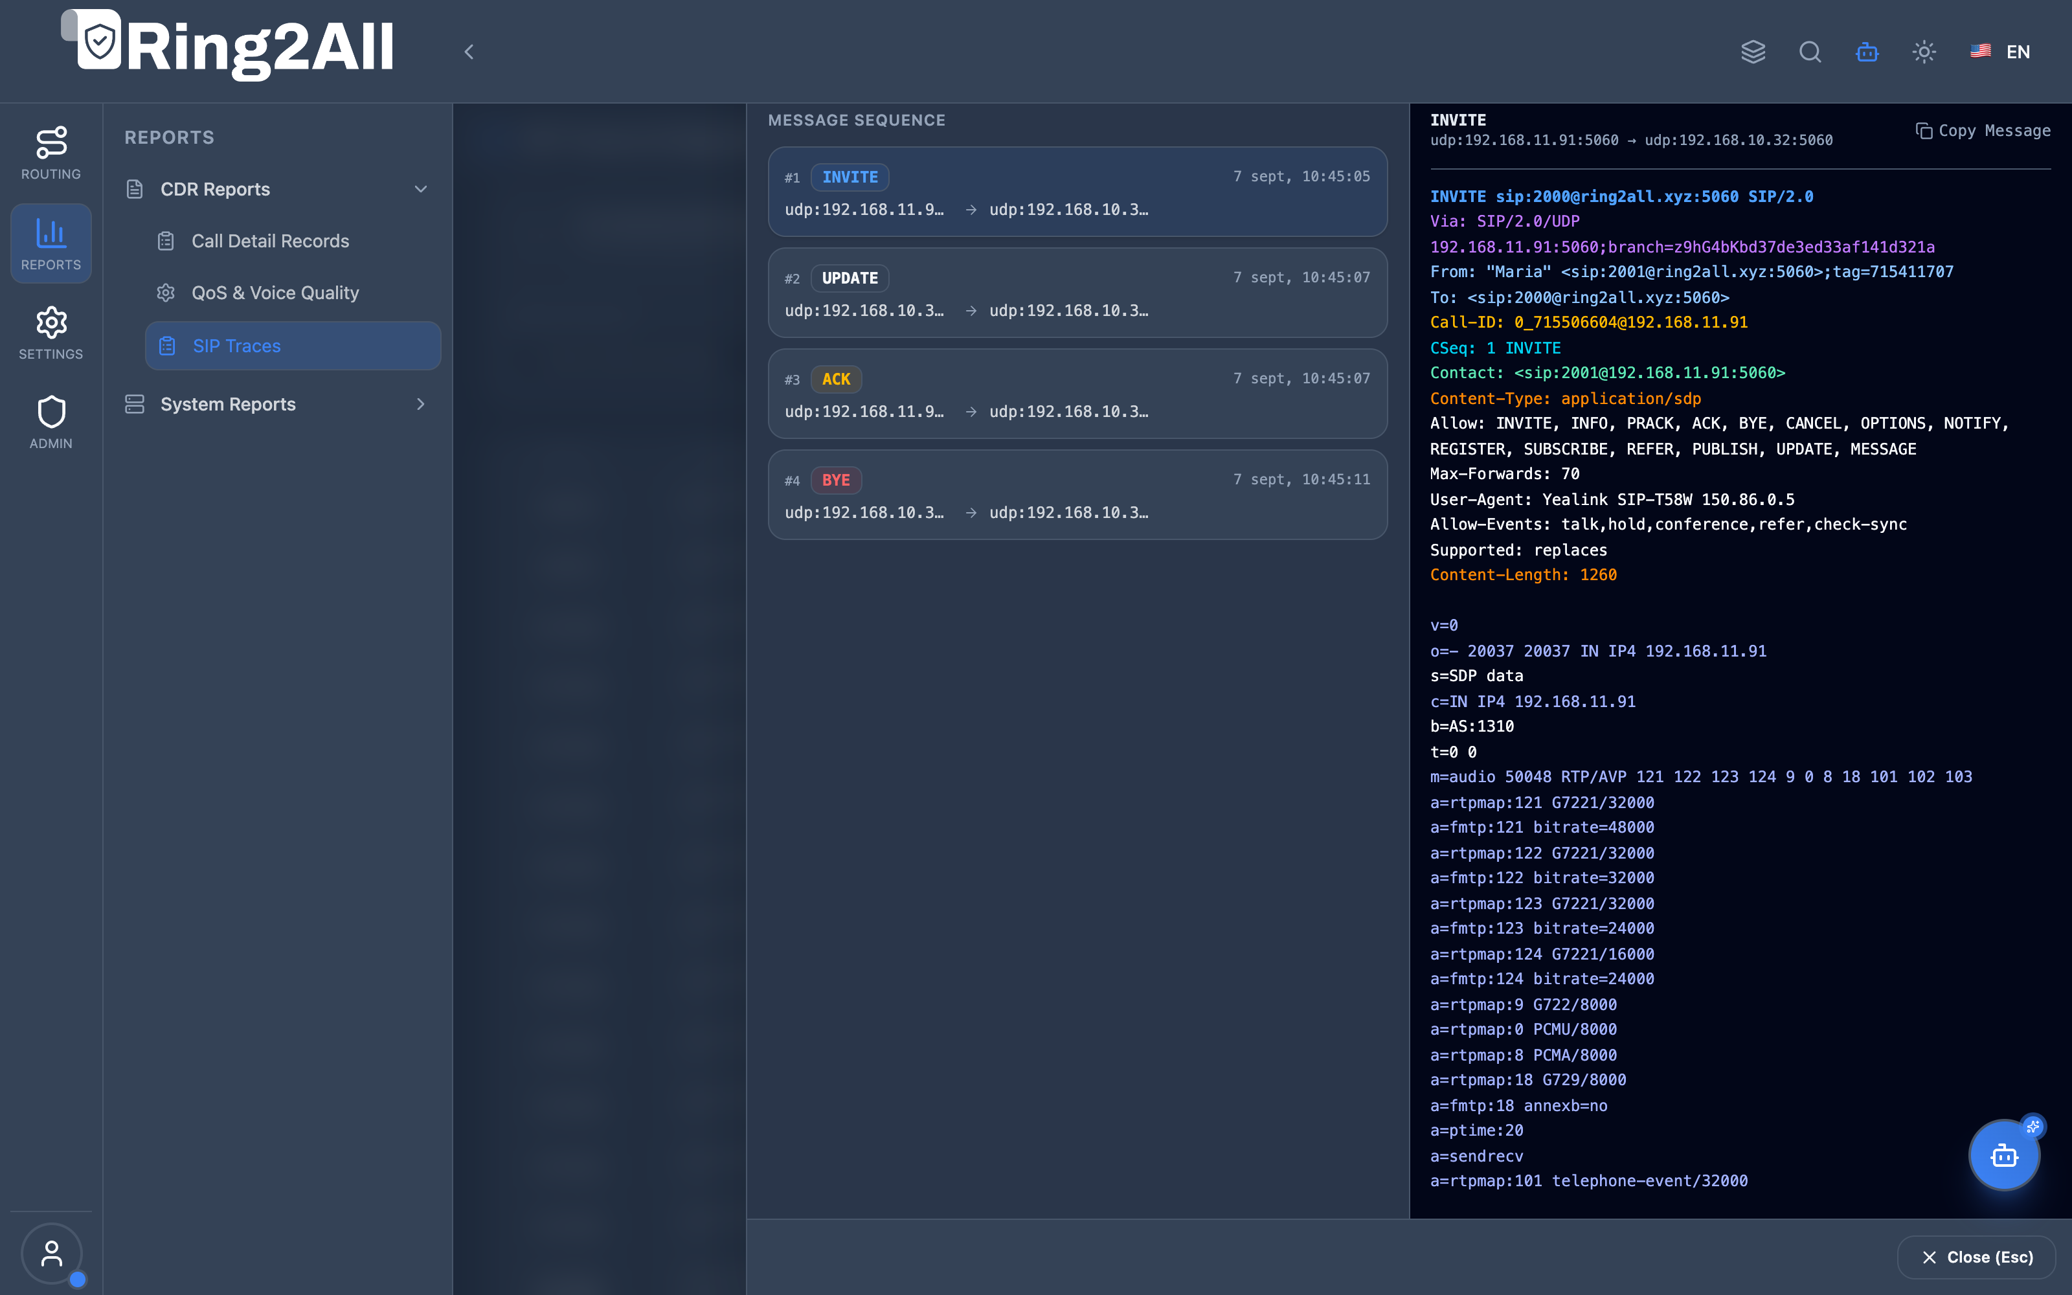Click the Call-ID header line
This screenshot has width=2072, height=1295.
pyautogui.click(x=1588, y=323)
